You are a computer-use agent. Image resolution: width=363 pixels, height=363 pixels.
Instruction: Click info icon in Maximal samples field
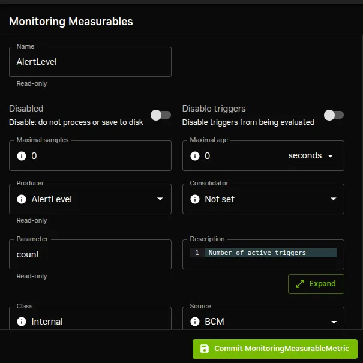tap(22, 156)
